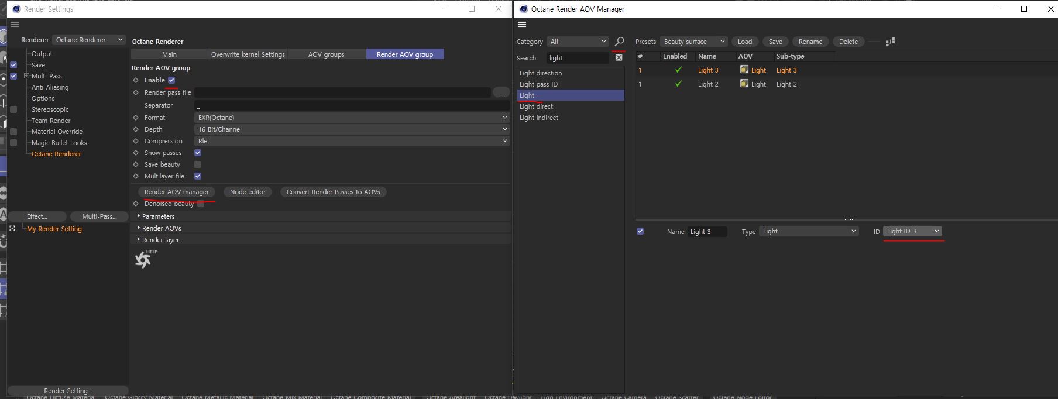Open the Format dropdown showing EXR(Octane)
This screenshot has height=399, width=1058.
[x=352, y=118]
